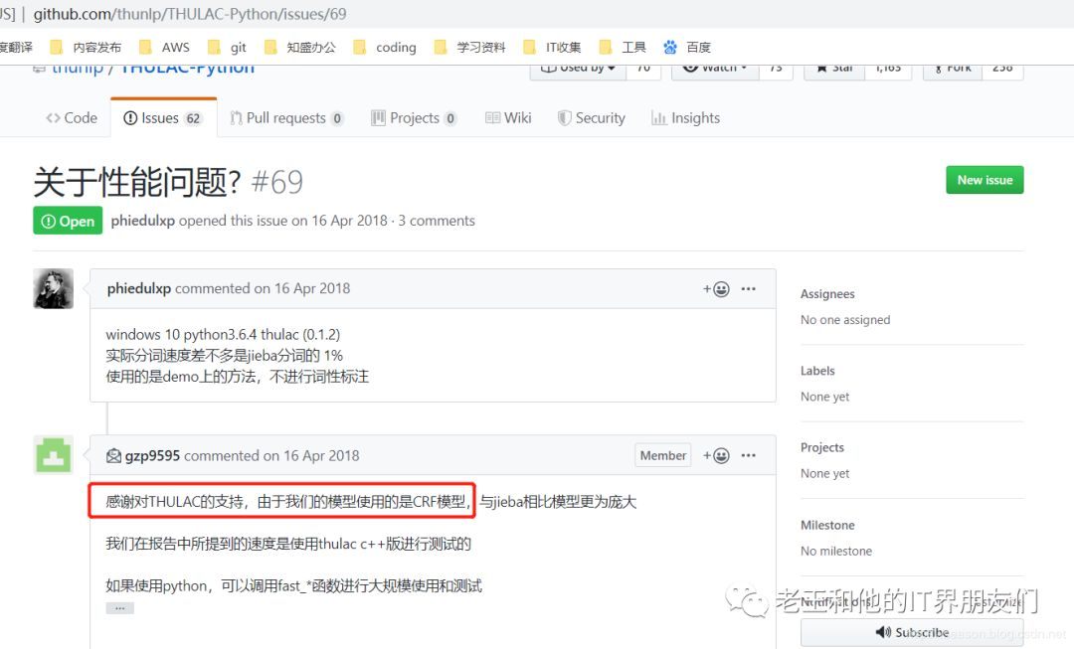Open the Projects tab
This screenshot has height=649, width=1074.
click(x=414, y=117)
